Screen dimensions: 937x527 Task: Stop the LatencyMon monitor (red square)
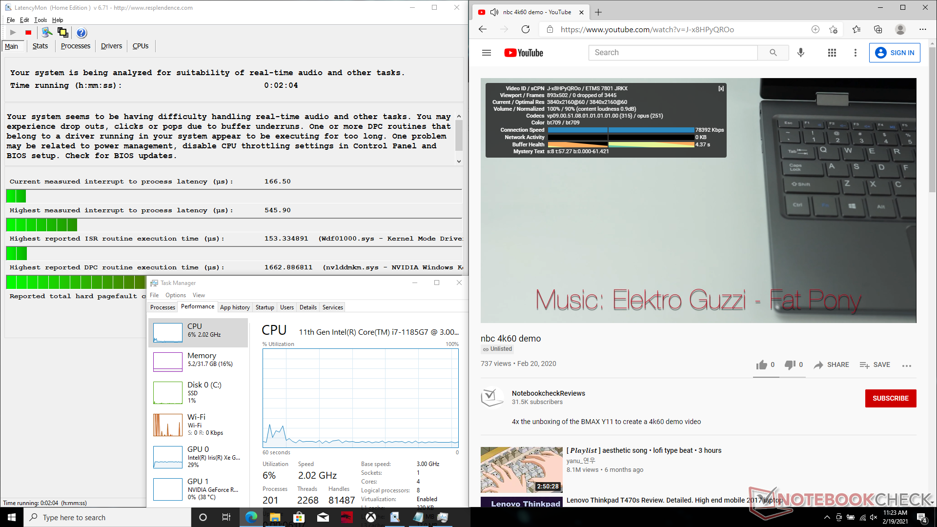pos(28,33)
